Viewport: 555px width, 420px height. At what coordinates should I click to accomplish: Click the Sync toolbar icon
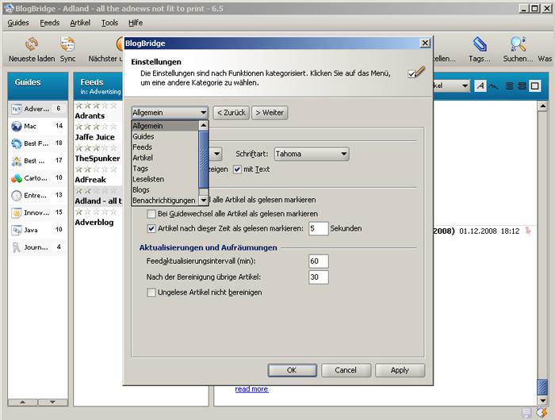coord(67,44)
